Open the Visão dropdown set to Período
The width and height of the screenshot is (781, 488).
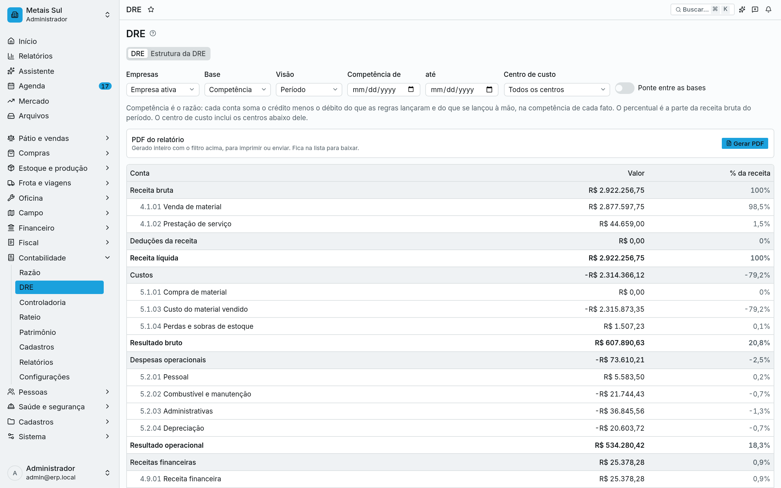click(x=309, y=89)
